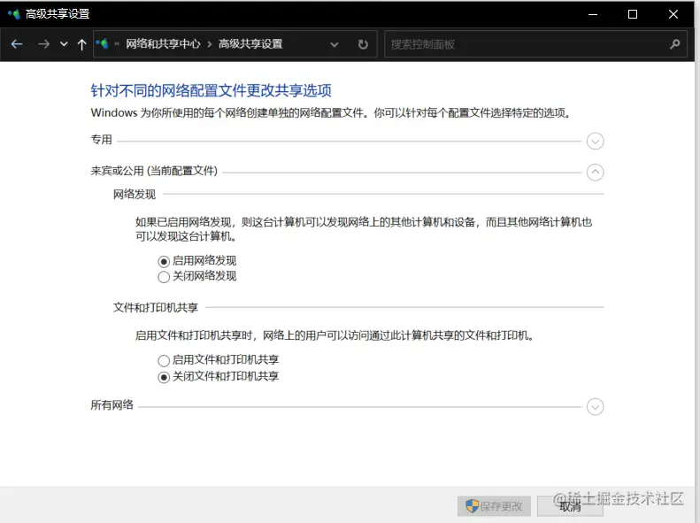Expand the address bar history dropdown
This screenshot has width=700, height=523.
click(334, 44)
